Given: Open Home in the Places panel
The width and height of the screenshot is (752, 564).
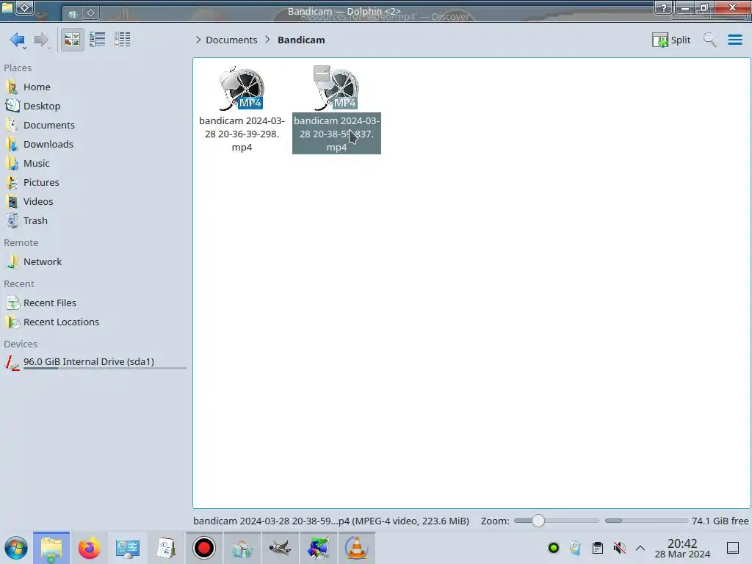Looking at the screenshot, I should click(37, 87).
